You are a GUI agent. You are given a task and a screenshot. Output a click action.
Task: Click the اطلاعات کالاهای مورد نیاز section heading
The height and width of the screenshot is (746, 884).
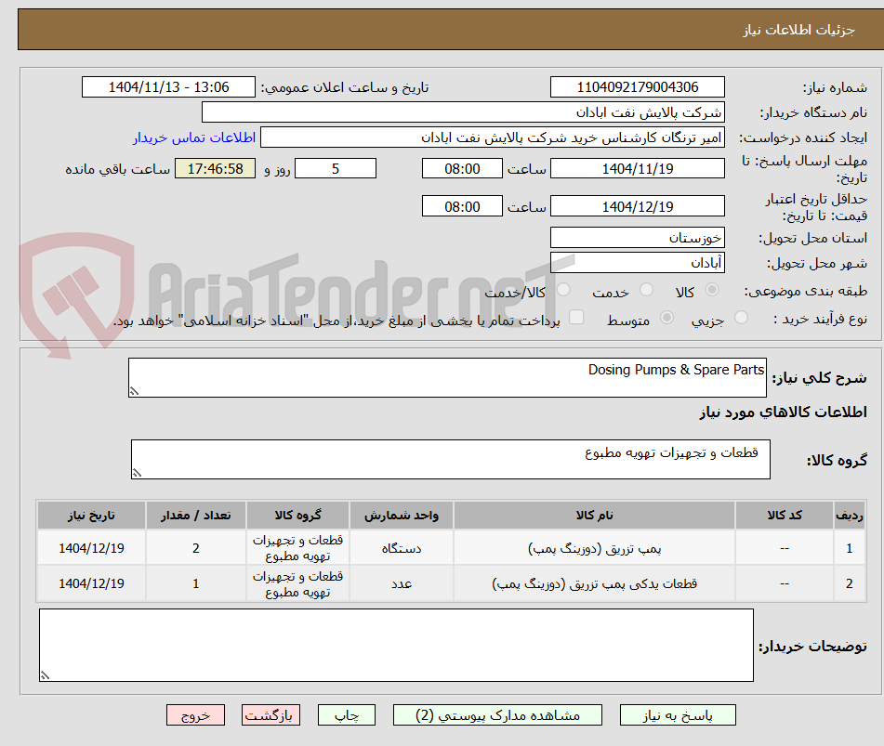[783, 412]
